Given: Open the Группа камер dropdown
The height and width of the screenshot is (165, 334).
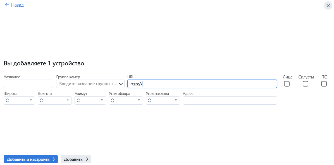Looking at the screenshot, I should pos(89,83).
